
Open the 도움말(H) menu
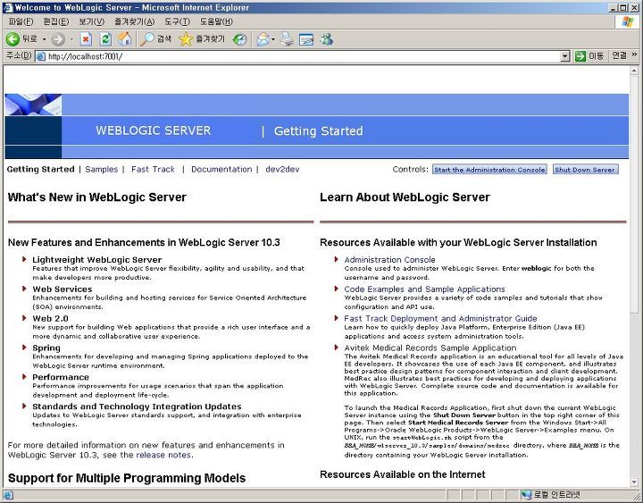(x=216, y=21)
